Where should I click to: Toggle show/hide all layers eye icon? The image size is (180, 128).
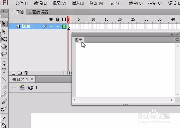(51, 19)
